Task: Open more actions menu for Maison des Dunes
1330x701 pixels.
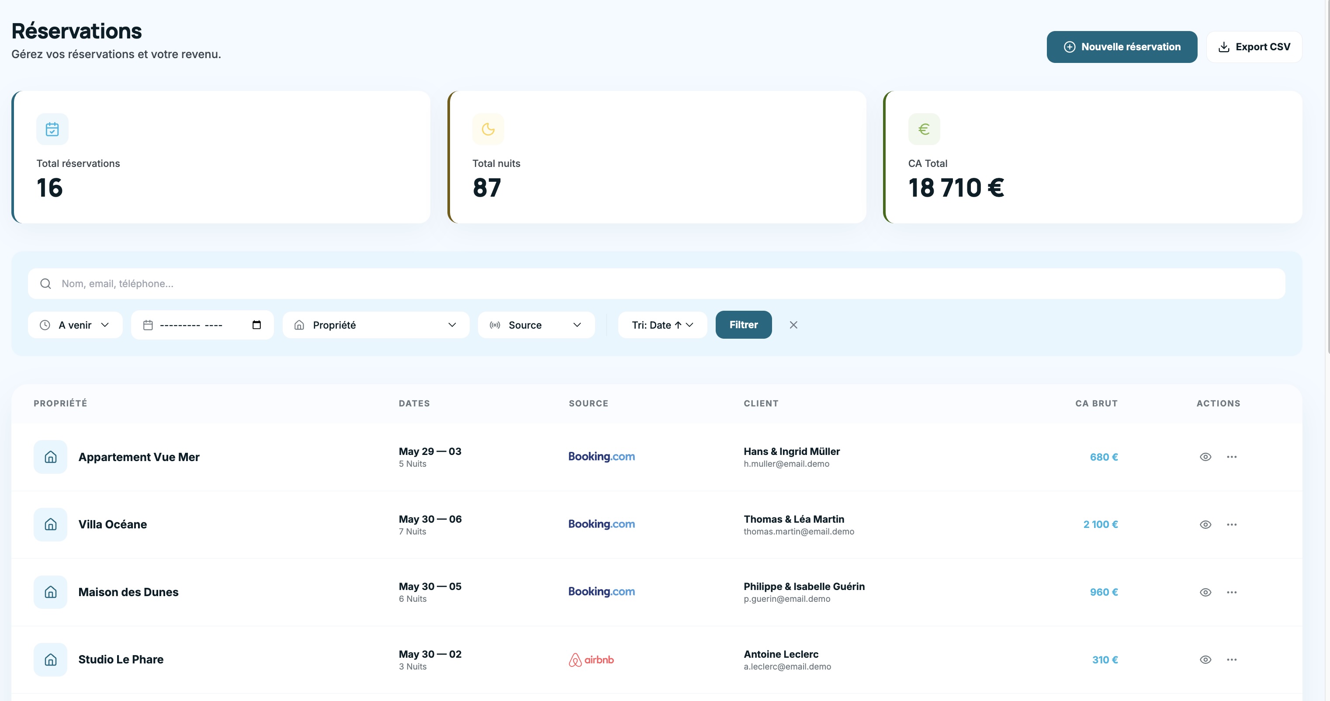Action: click(1232, 593)
